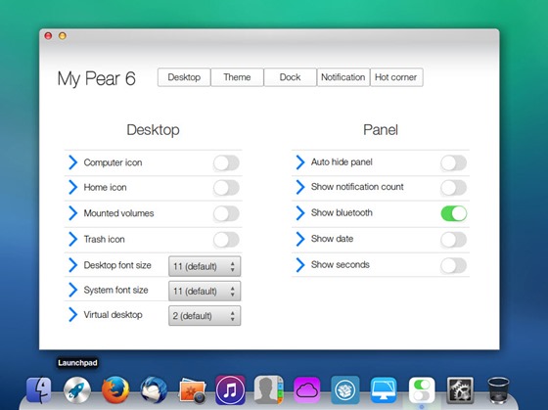The image size is (548, 410).
Task: Close the My Pear 6 window
Action: (x=48, y=35)
